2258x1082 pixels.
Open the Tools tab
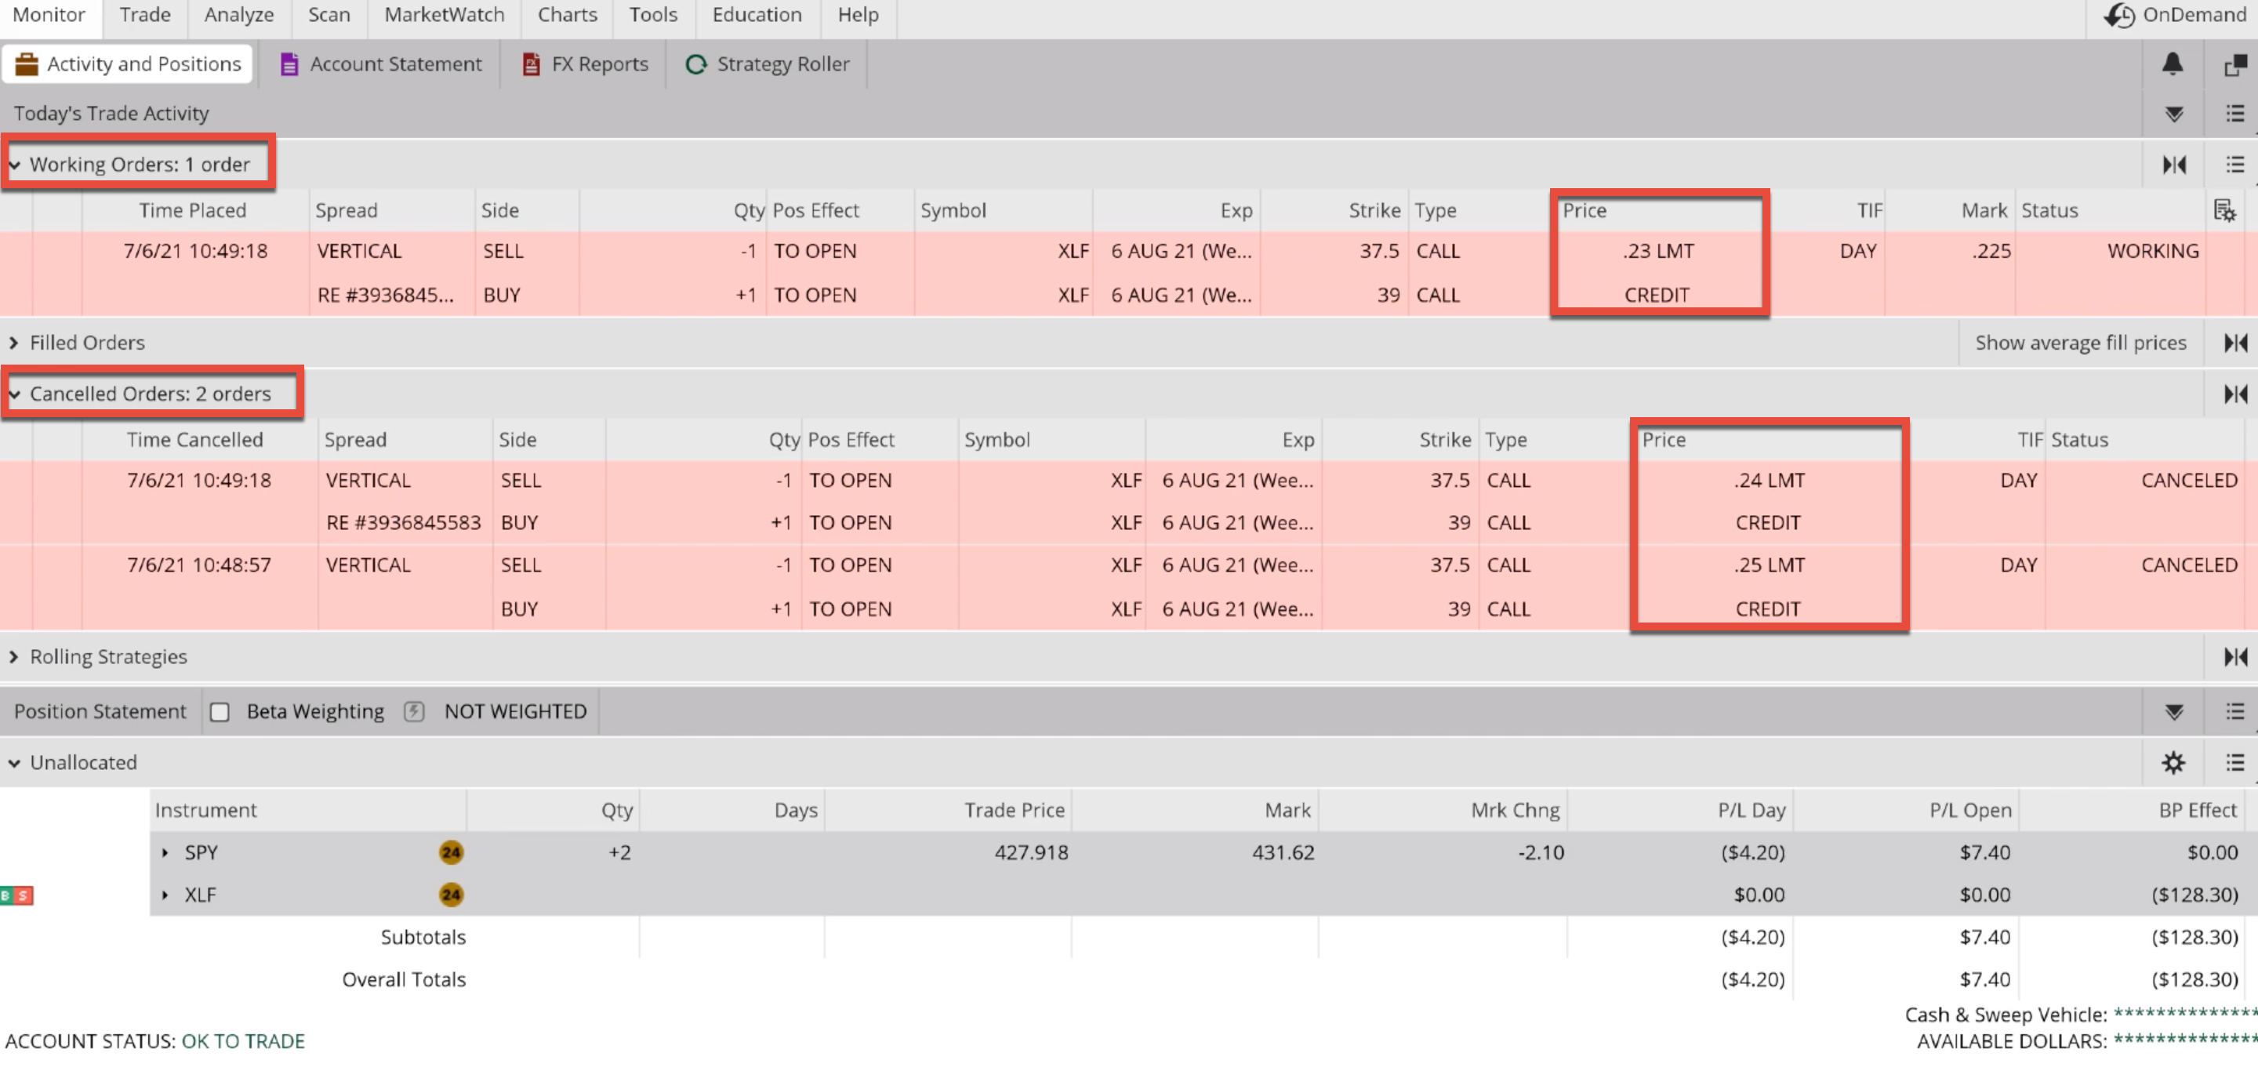(x=653, y=15)
